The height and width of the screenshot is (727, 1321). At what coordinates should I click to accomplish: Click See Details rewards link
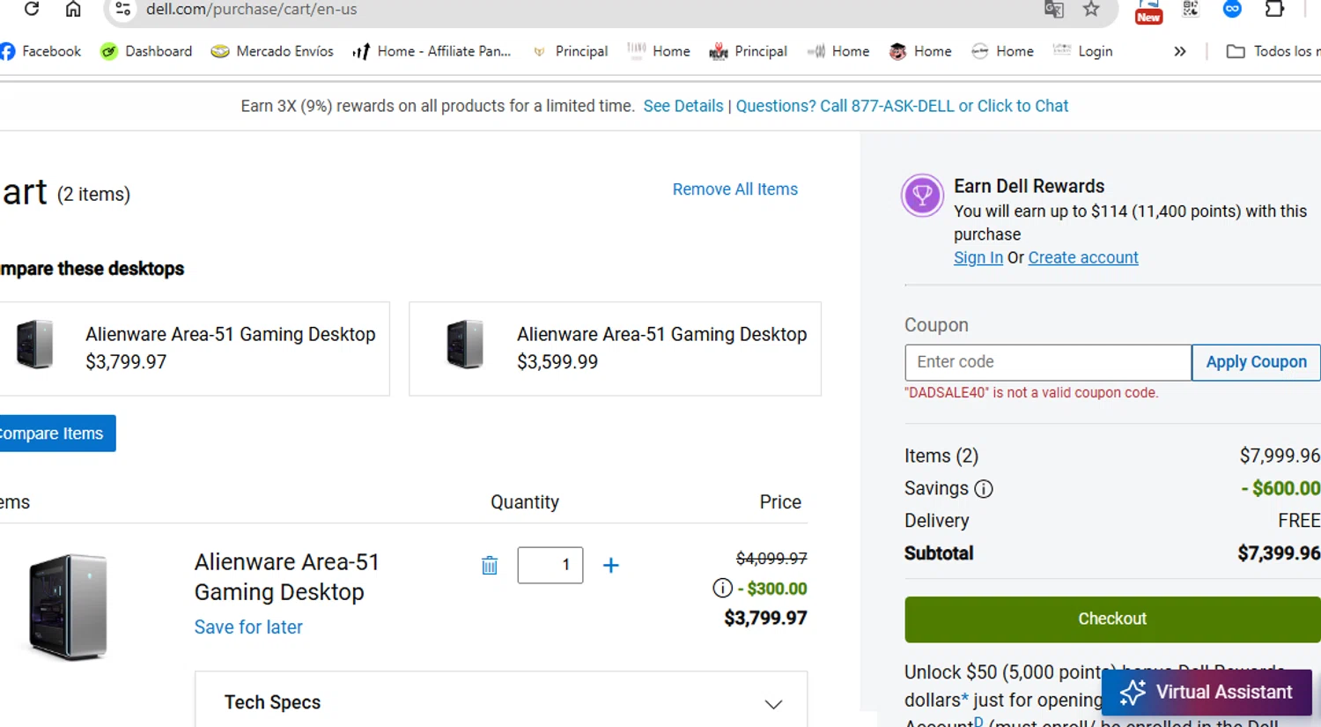tap(683, 106)
